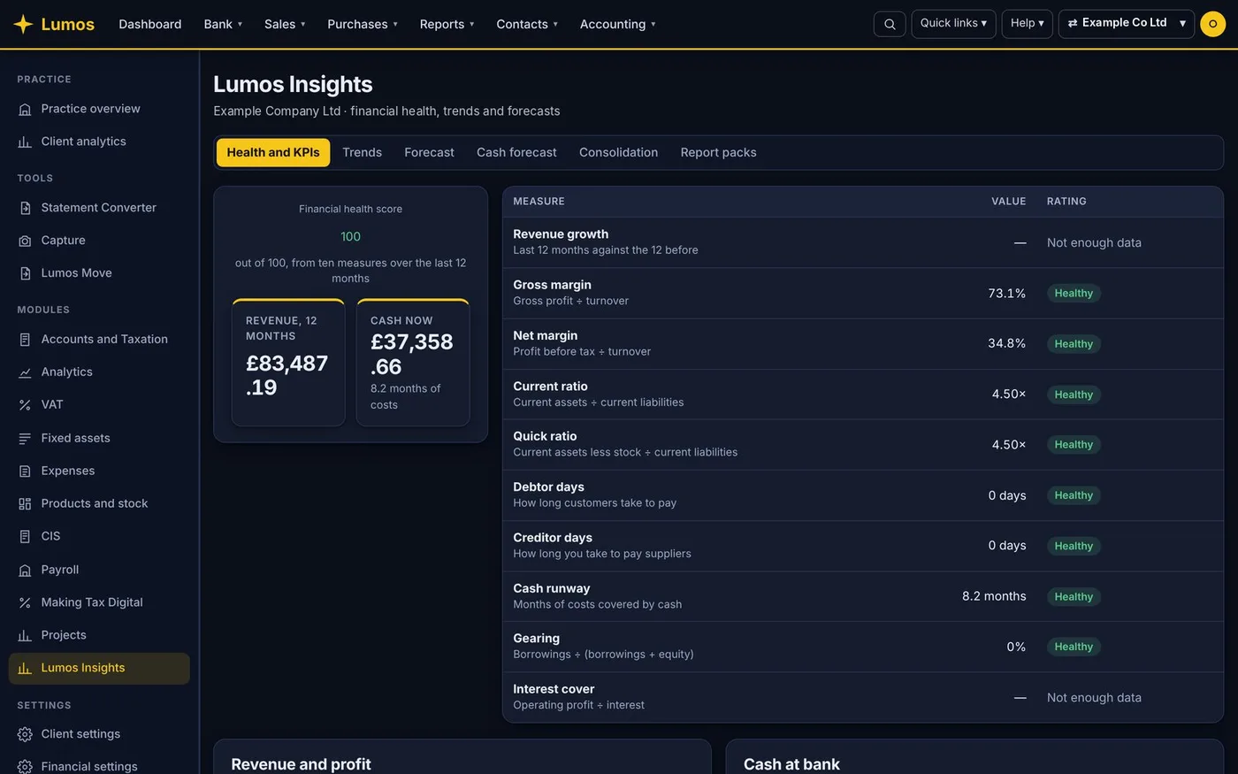The width and height of the screenshot is (1238, 774).
Task: Click the Lumos star logo icon
Action: tap(23, 24)
